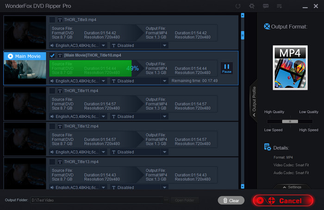Click speaker icon on THOR_Title12 audio track
Image resolution: width=324 pixels, height=210 pixels.
click(x=52, y=152)
